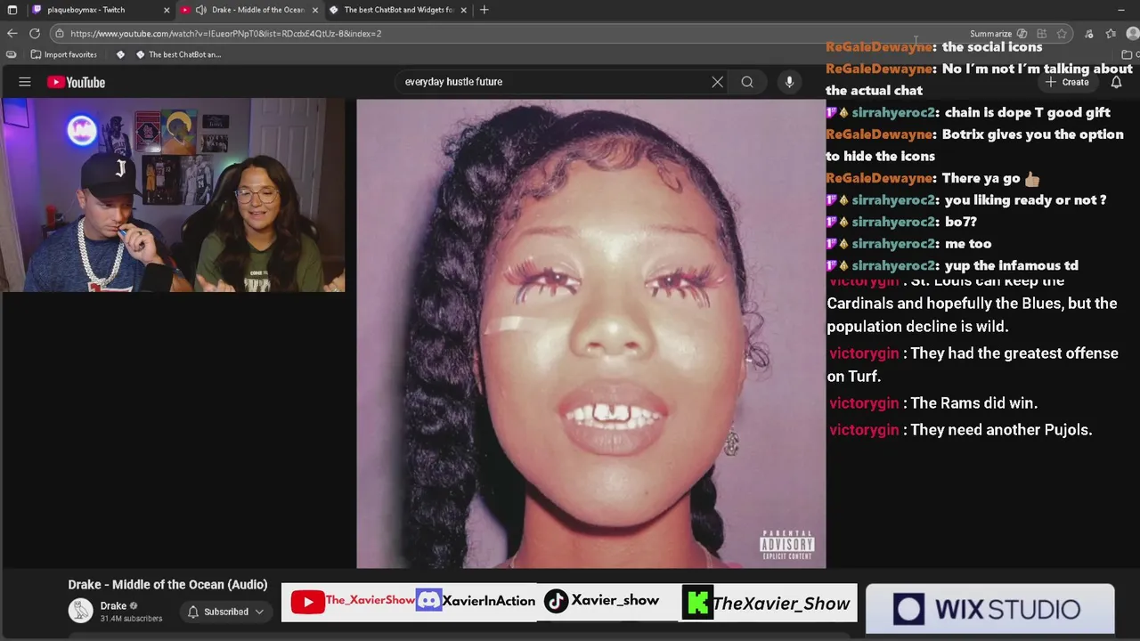Refresh the current page
Viewport: 1140px width, 641px height.
(x=35, y=34)
